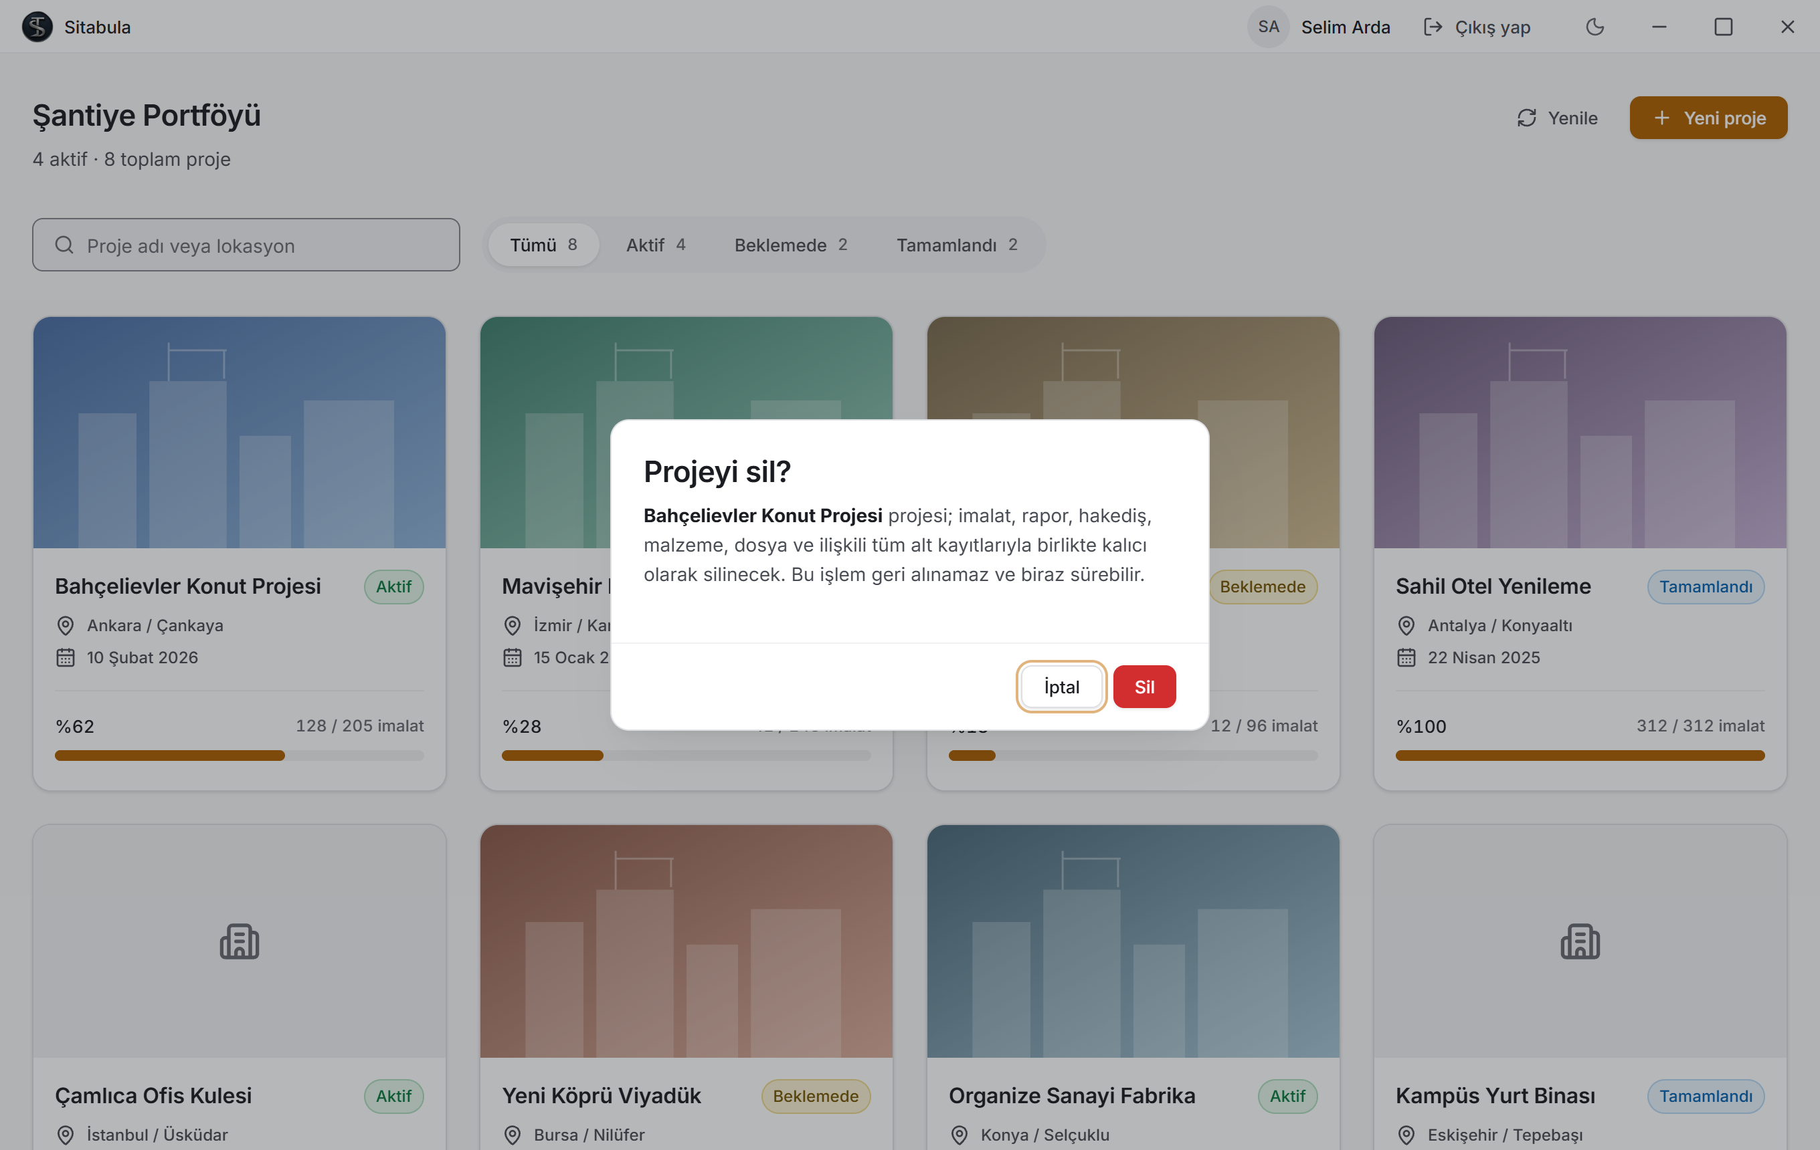The width and height of the screenshot is (1820, 1150).
Task: Click the location pin beside Eskişehir / Tepebaşı
Action: pos(1406,1135)
